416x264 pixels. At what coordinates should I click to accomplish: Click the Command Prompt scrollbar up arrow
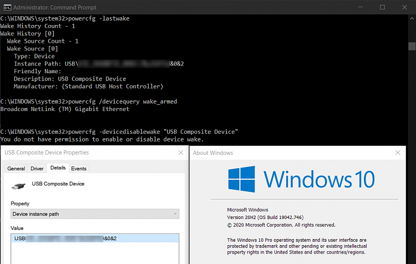pyautogui.click(x=412, y=18)
